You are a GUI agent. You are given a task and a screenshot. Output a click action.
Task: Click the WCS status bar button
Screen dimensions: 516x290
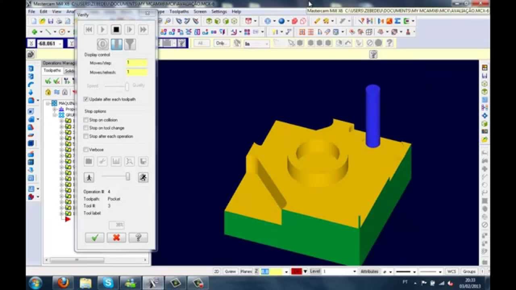click(x=452, y=271)
